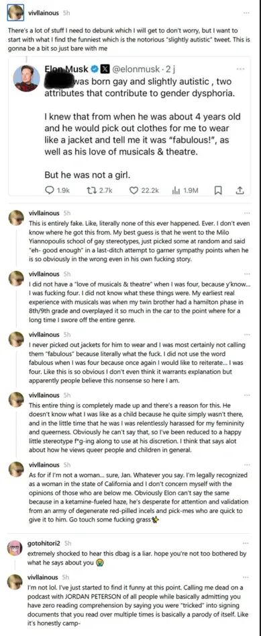Bookmark the embedded Elon Musk tweet
Screen dimensions: 261x636
point(217,190)
